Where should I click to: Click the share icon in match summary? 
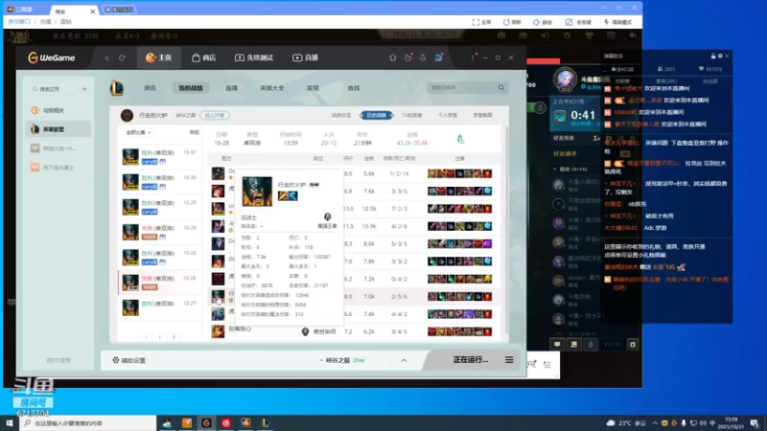coord(460,139)
